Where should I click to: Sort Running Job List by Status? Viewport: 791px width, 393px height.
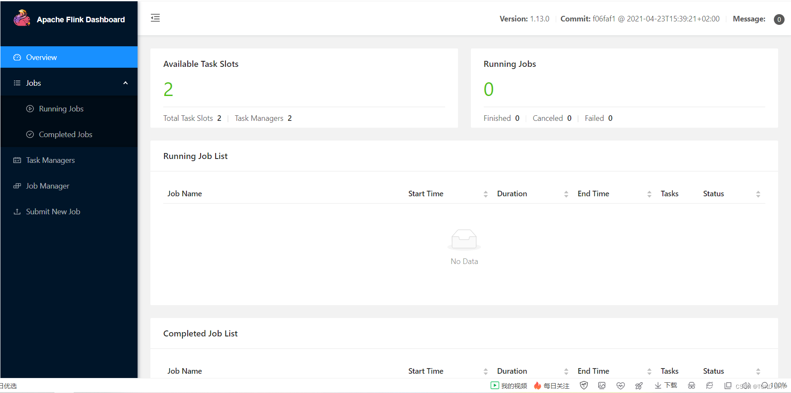758,194
